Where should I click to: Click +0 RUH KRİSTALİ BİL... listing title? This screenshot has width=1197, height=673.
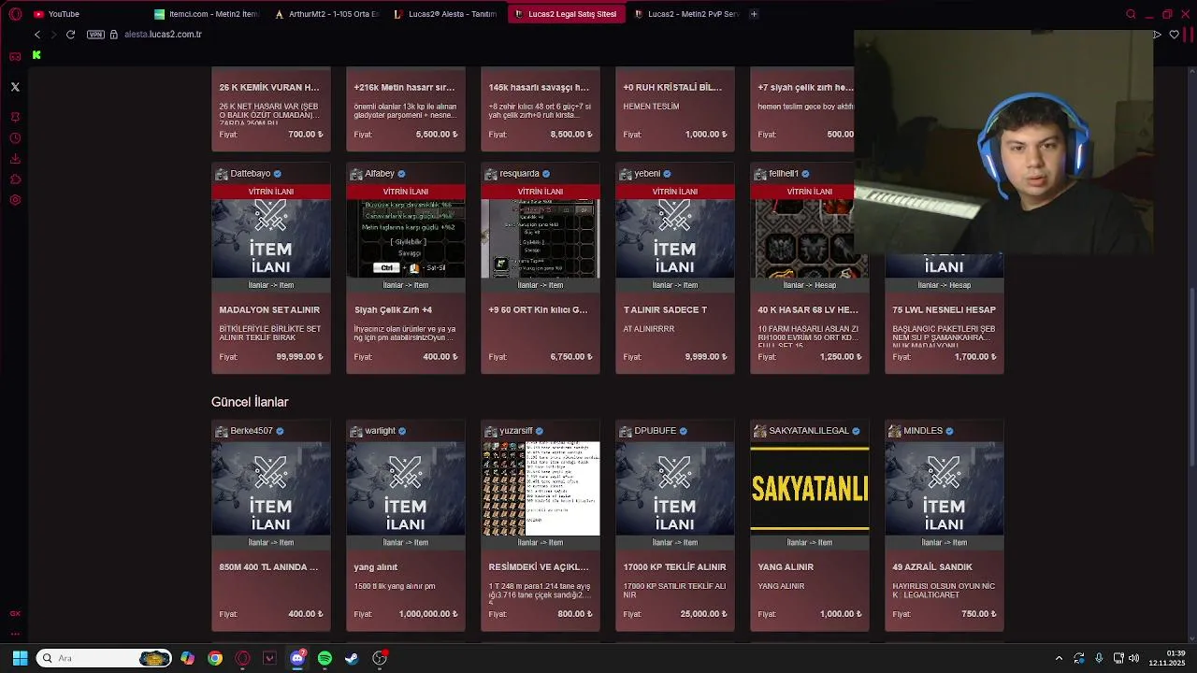coord(672,88)
